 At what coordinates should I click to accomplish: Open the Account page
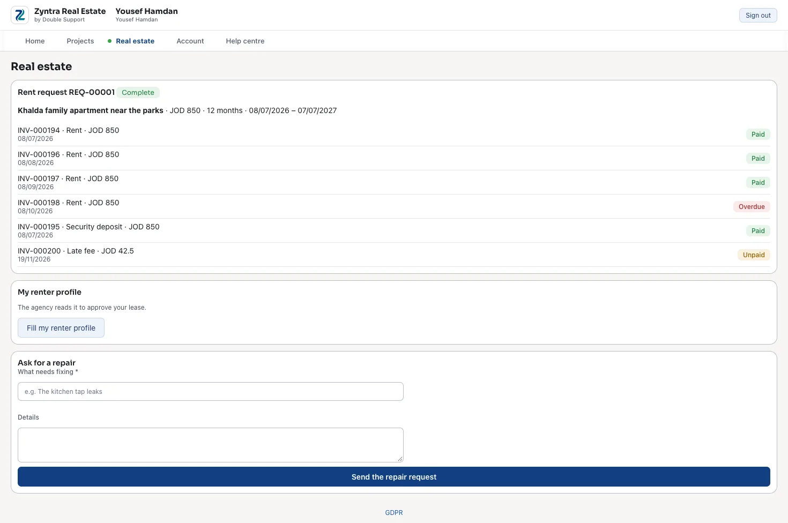tap(190, 41)
